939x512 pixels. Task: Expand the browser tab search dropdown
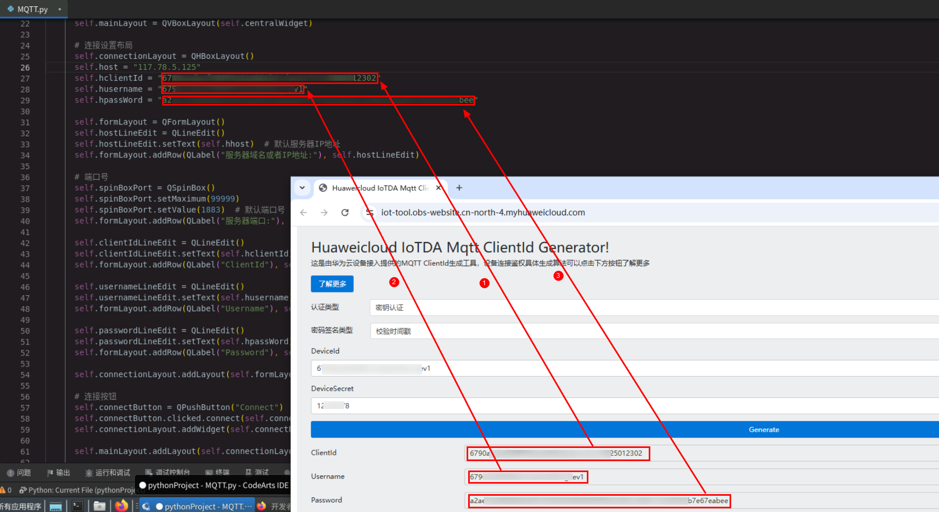[x=302, y=188]
